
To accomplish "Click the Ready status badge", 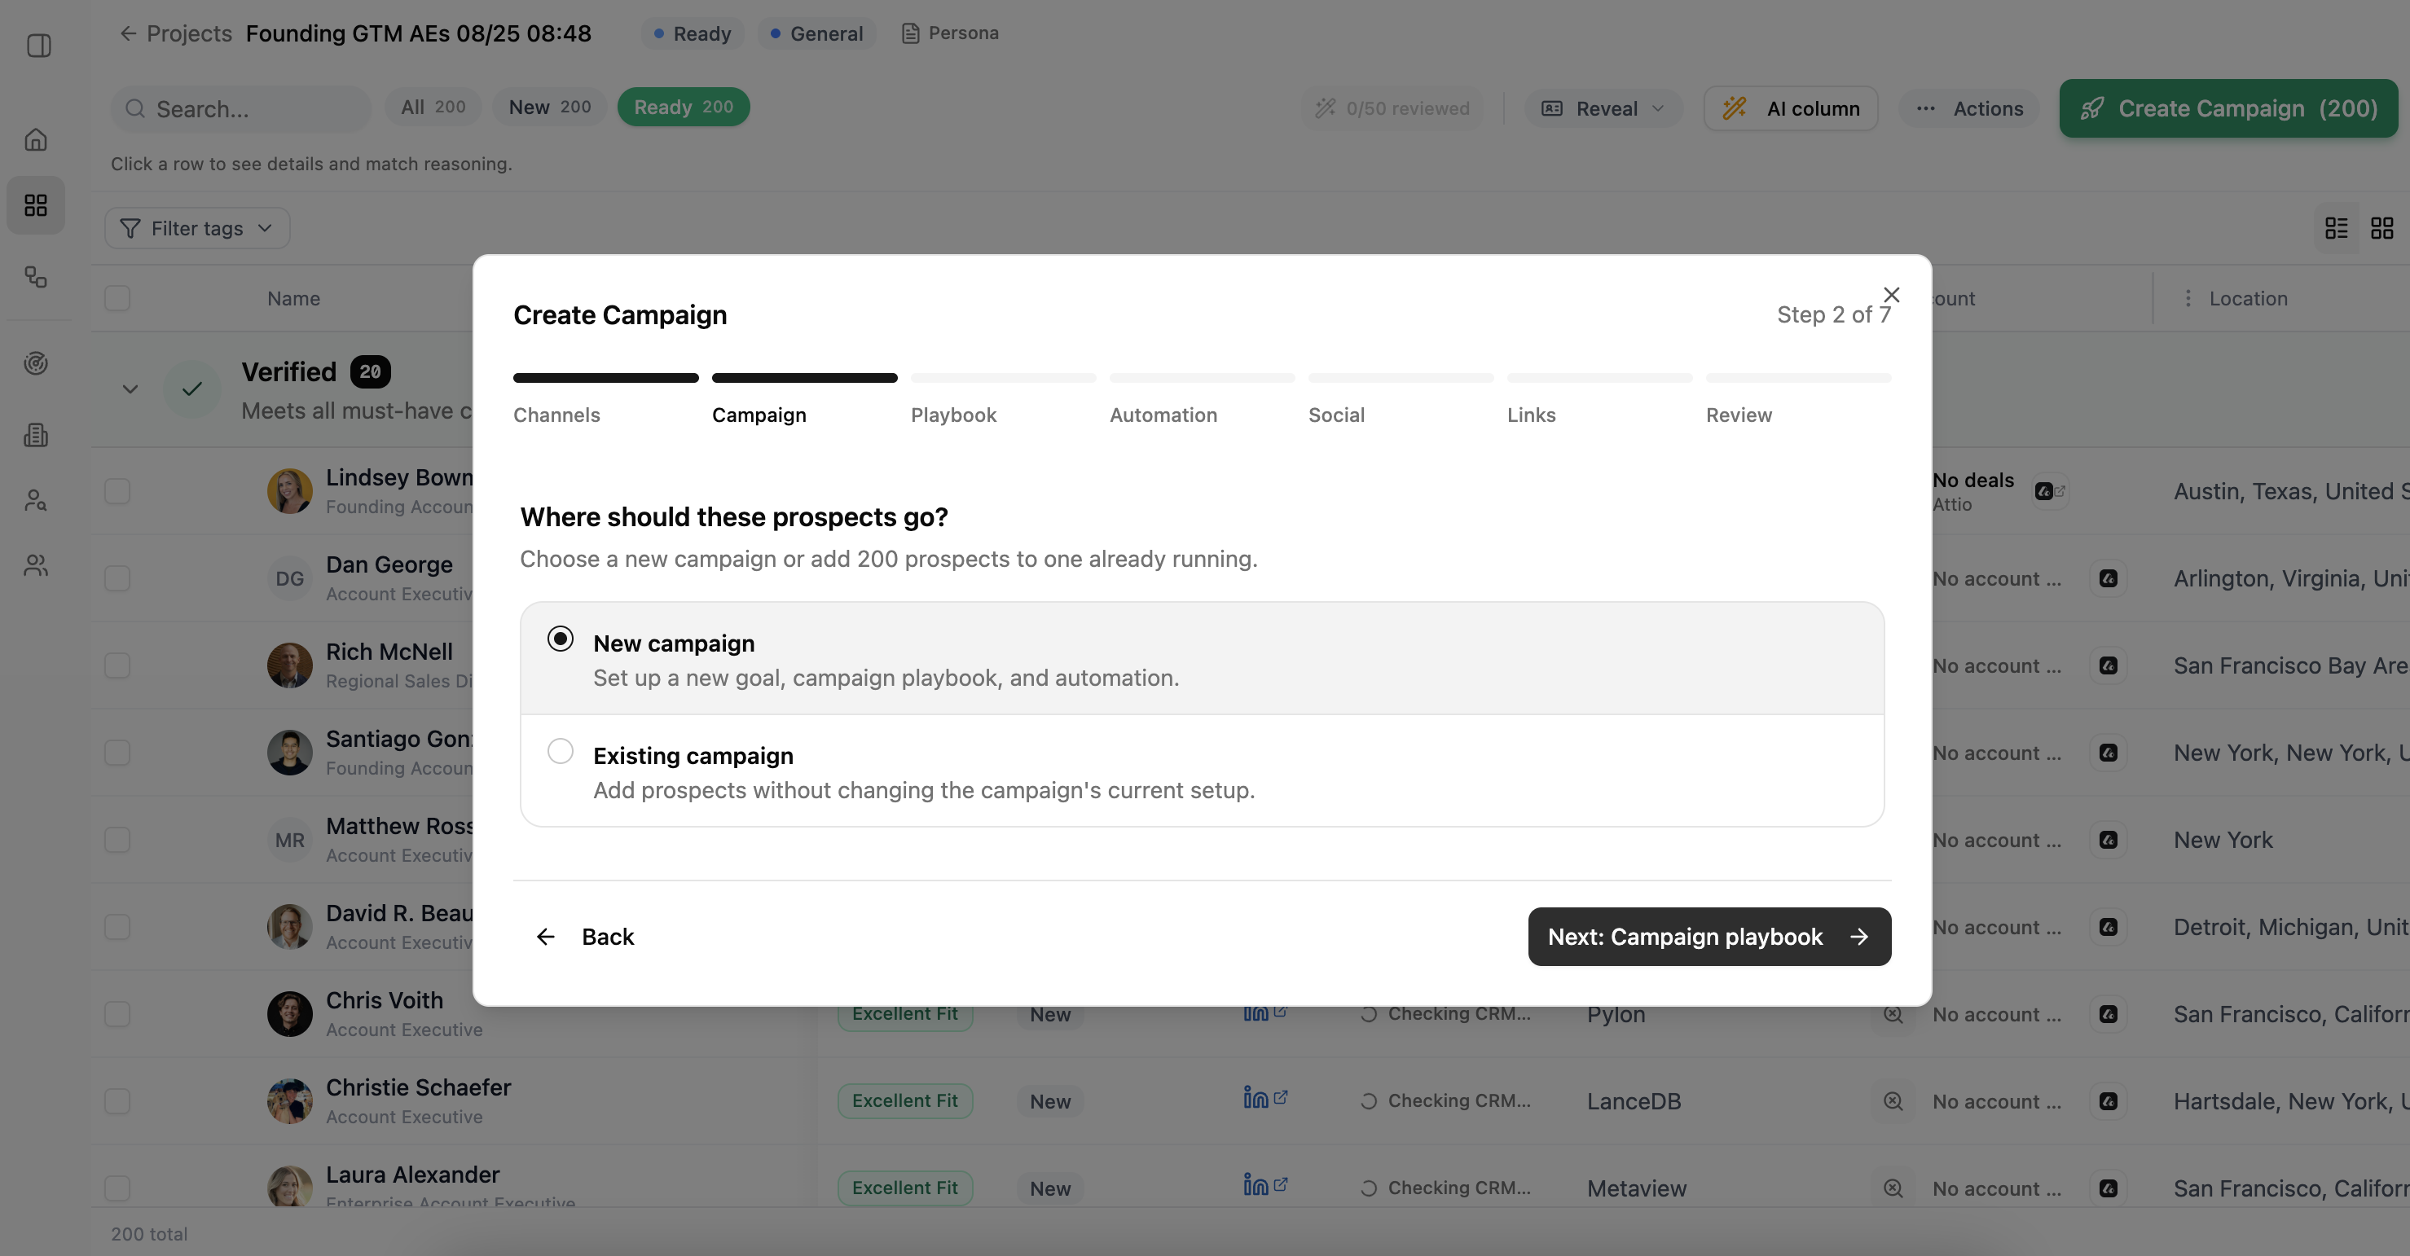I will point(693,33).
